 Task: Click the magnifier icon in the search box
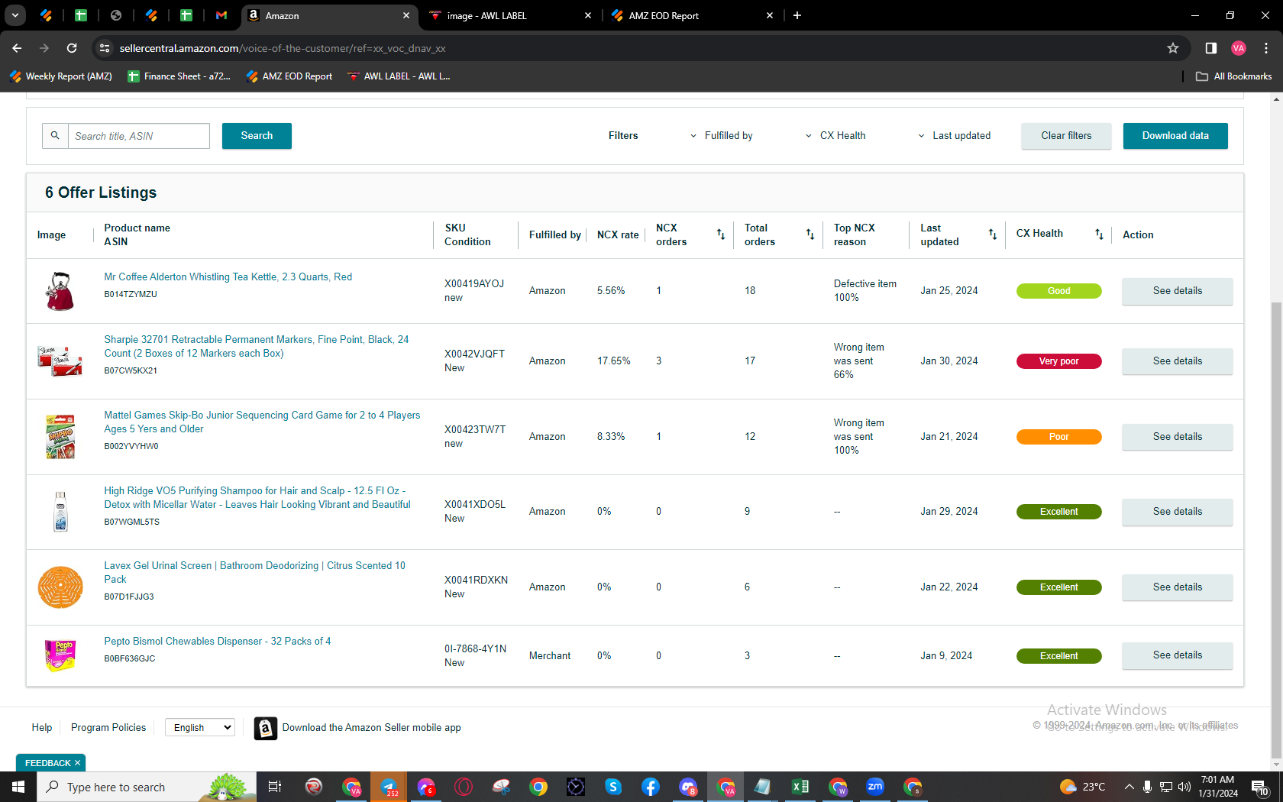coord(55,136)
